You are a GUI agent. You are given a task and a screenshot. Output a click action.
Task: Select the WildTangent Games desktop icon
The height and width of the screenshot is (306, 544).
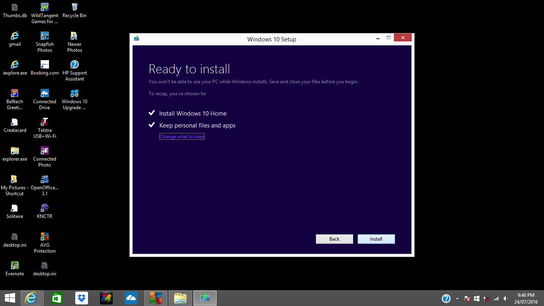click(x=45, y=13)
